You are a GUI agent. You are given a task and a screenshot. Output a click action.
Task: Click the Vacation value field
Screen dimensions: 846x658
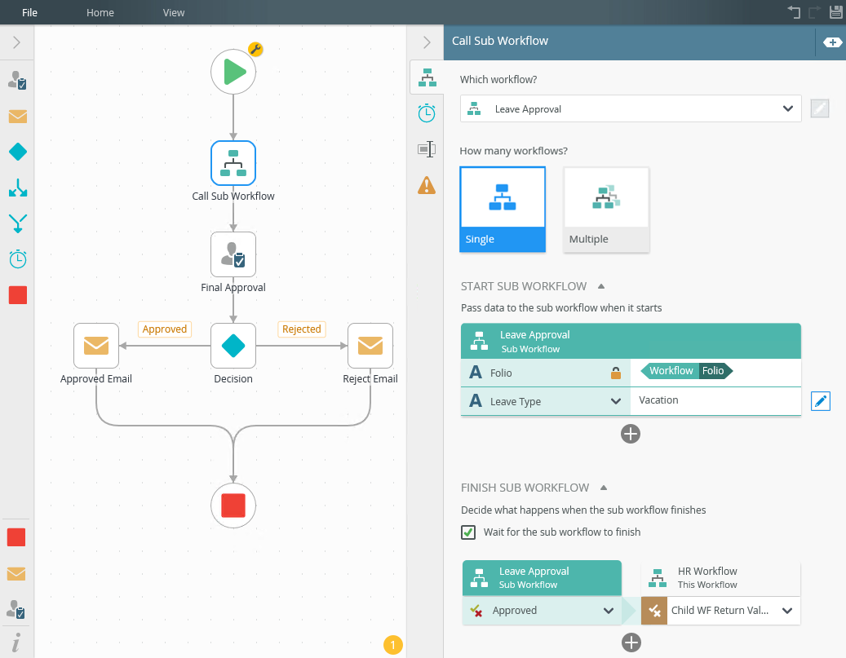(x=715, y=400)
